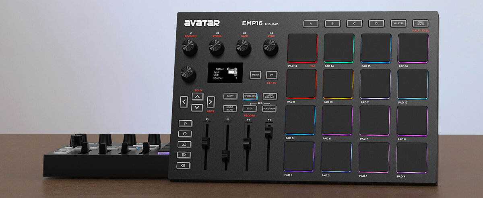Tap the rewind transport button
This screenshot has width=483, height=198.
coord(184,165)
